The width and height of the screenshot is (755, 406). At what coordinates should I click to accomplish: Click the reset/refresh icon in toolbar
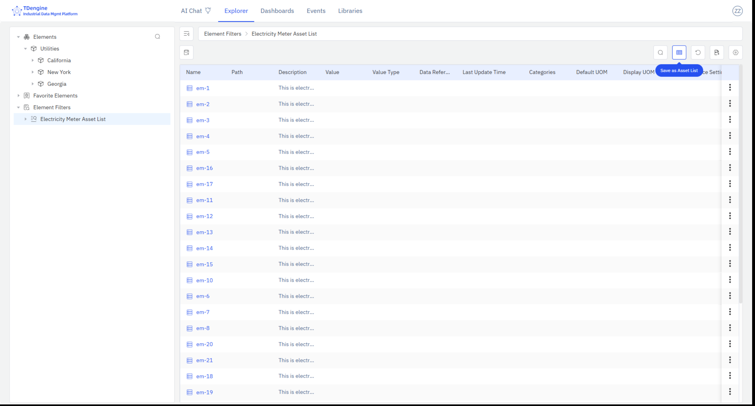coord(698,52)
